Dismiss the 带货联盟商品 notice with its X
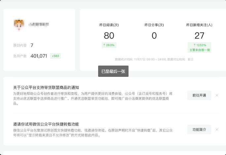This screenshot has height=155, width=226. (x=217, y=95)
